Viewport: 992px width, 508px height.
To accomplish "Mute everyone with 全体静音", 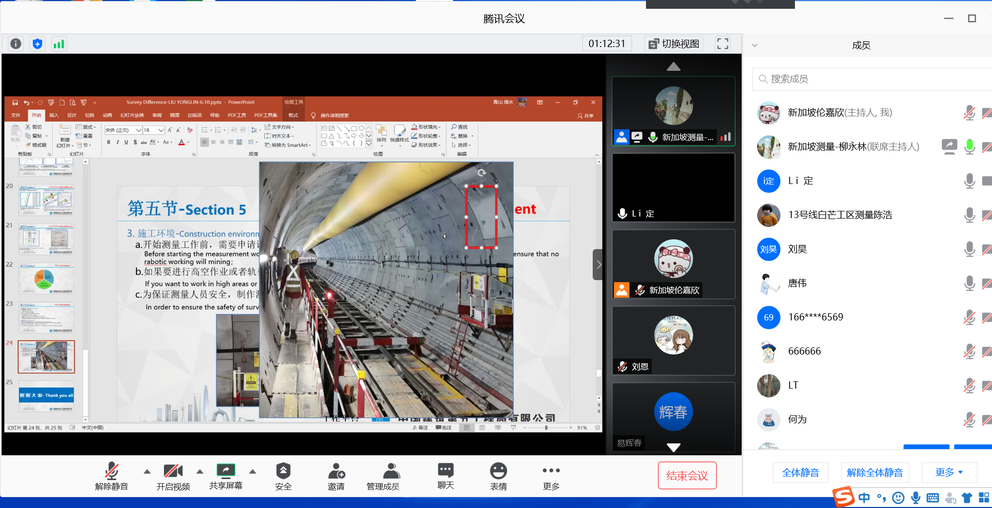I will point(800,472).
